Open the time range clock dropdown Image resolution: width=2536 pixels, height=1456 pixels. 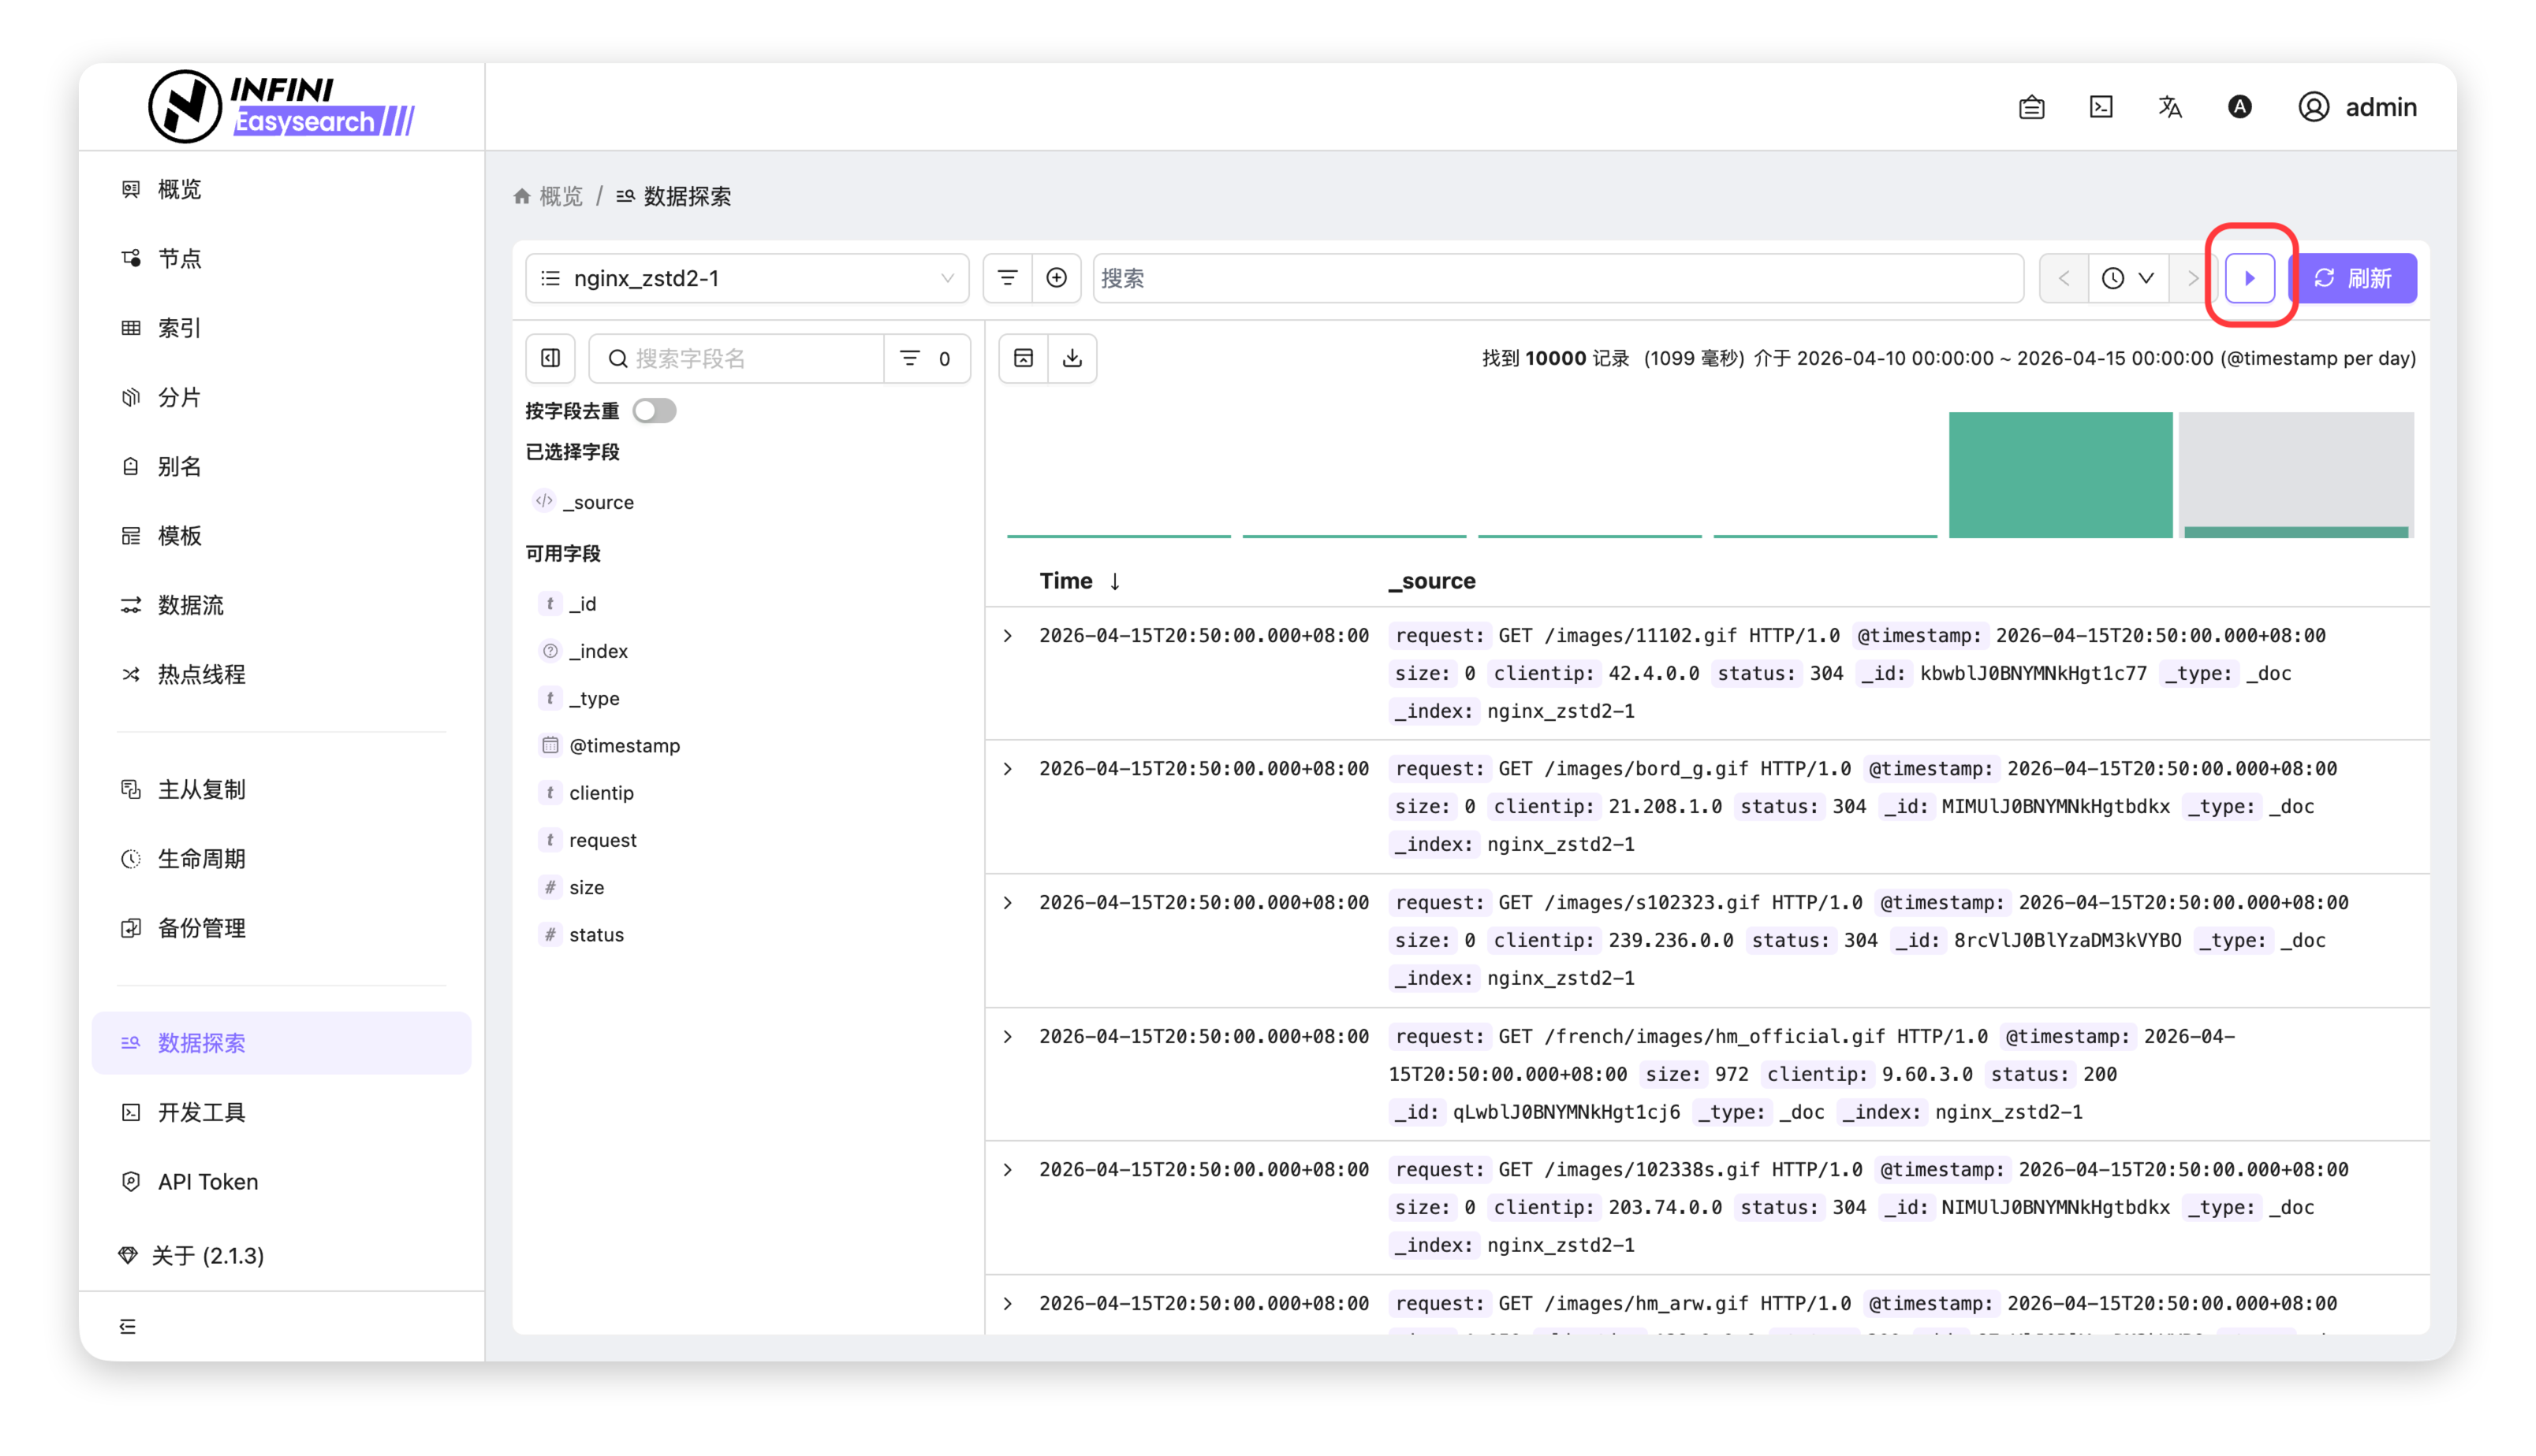[x=2128, y=278]
